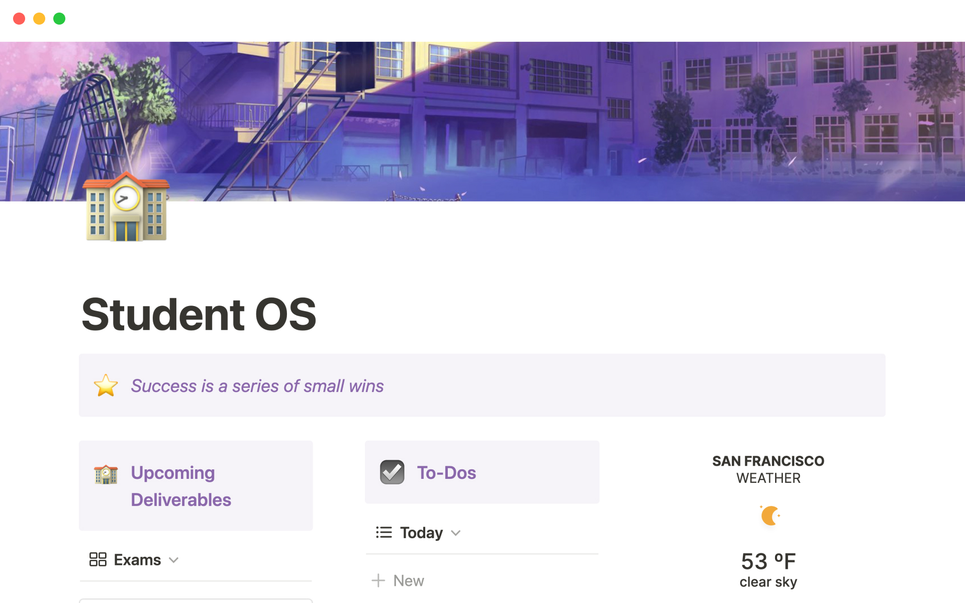Open the To-Dos page link
The height and width of the screenshot is (603, 965).
pos(446,473)
